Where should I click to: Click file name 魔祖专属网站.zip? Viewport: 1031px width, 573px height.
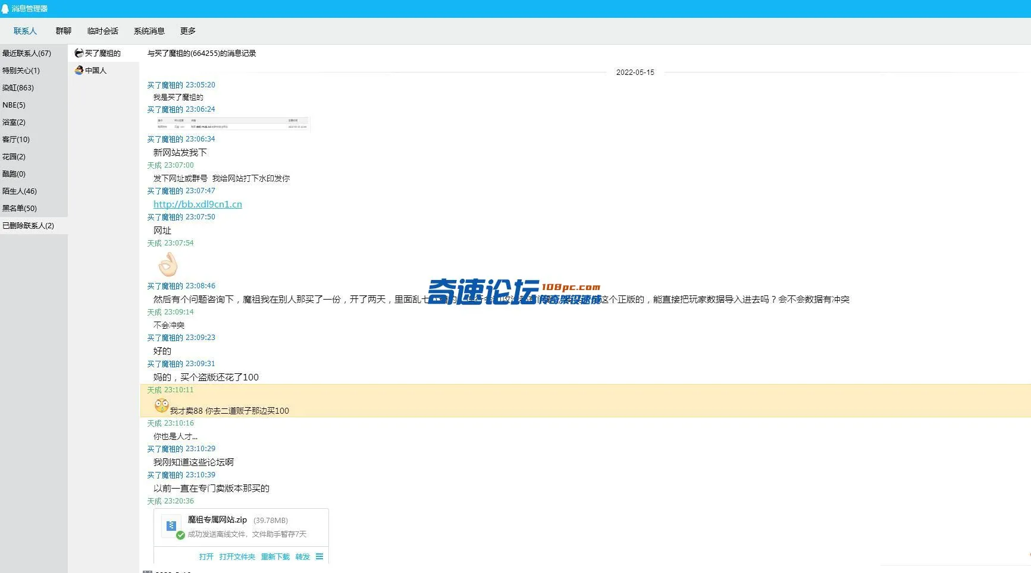coord(217,520)
